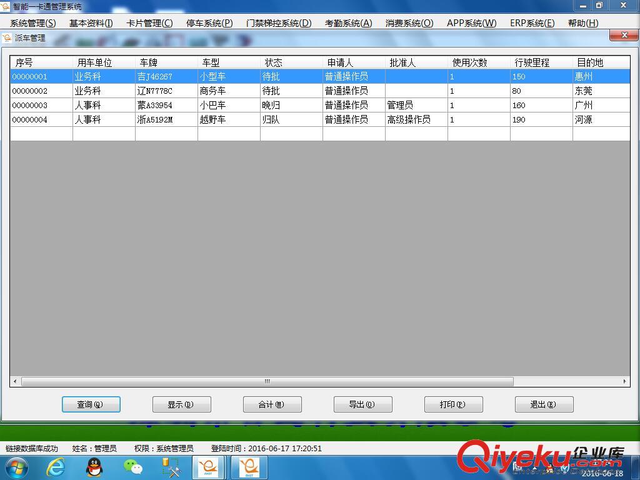Image resolution: width=640 pixels, height=480 pixels.
Task: Click the 批准人 column header
Action: coord(416,62)
